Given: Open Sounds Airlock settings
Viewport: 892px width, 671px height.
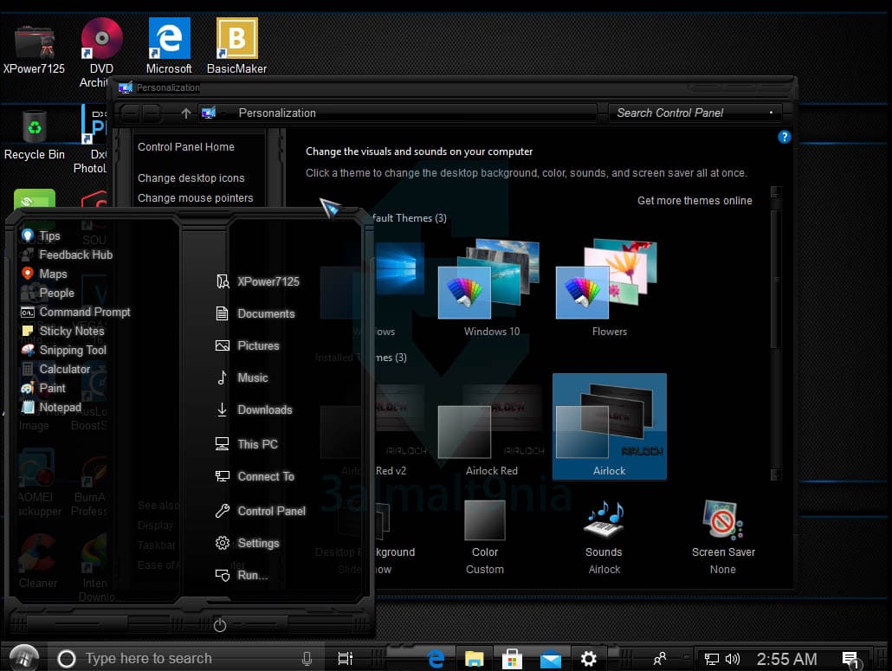Looking at the screenshot, I should 604,538.
